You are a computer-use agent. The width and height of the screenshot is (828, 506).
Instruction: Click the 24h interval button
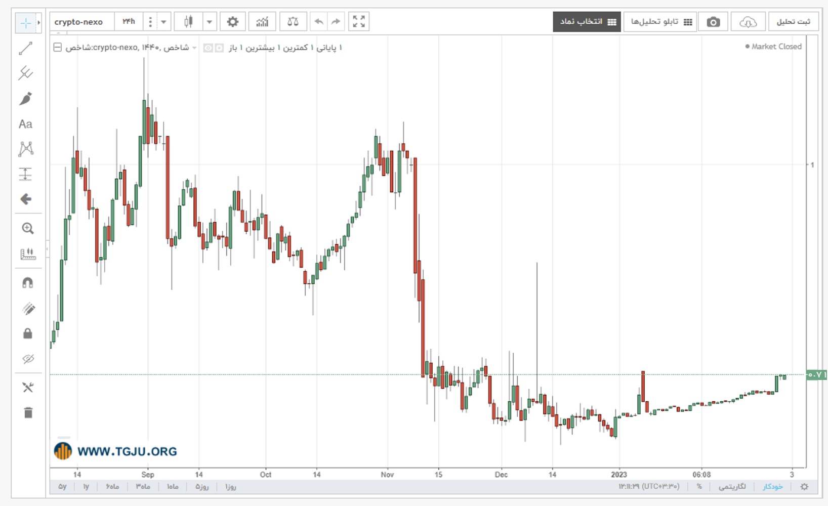[129, 22]
